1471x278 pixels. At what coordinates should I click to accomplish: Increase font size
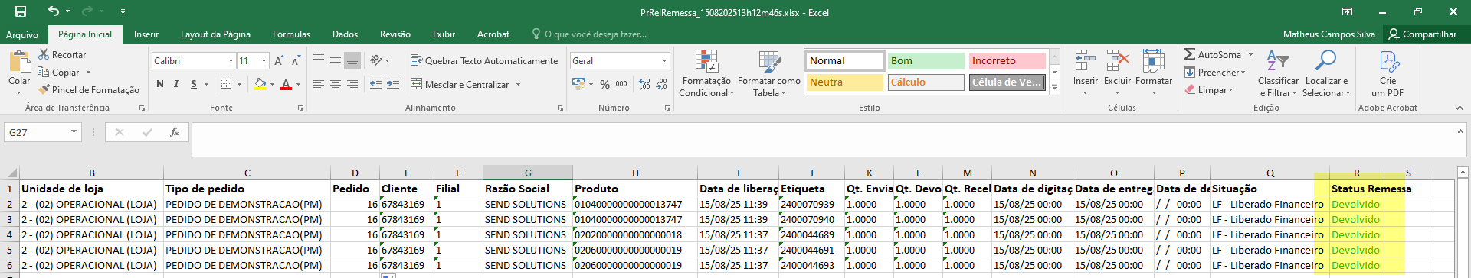coord(279,60)
